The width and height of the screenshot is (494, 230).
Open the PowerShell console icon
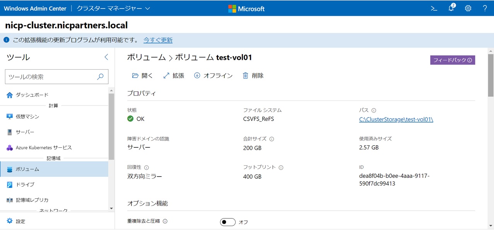click(x=434, y=8)
